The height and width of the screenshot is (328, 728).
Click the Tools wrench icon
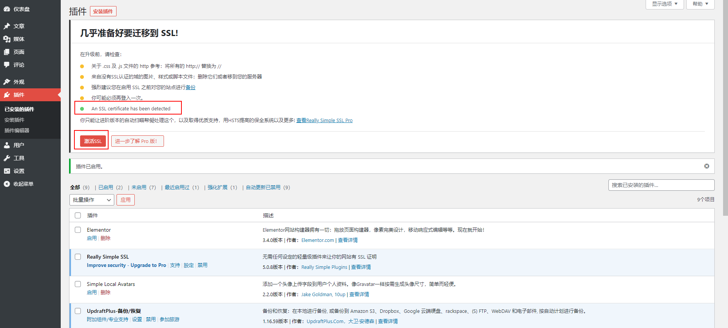7,158
